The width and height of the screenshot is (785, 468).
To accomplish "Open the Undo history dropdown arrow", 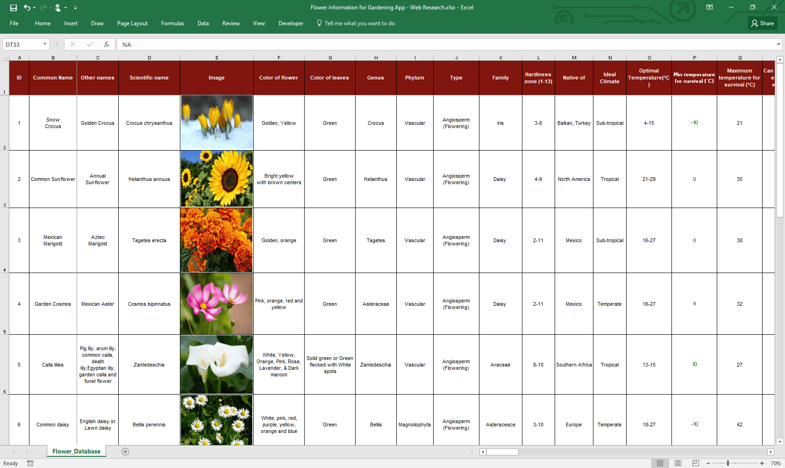I will tap(34, 7).
